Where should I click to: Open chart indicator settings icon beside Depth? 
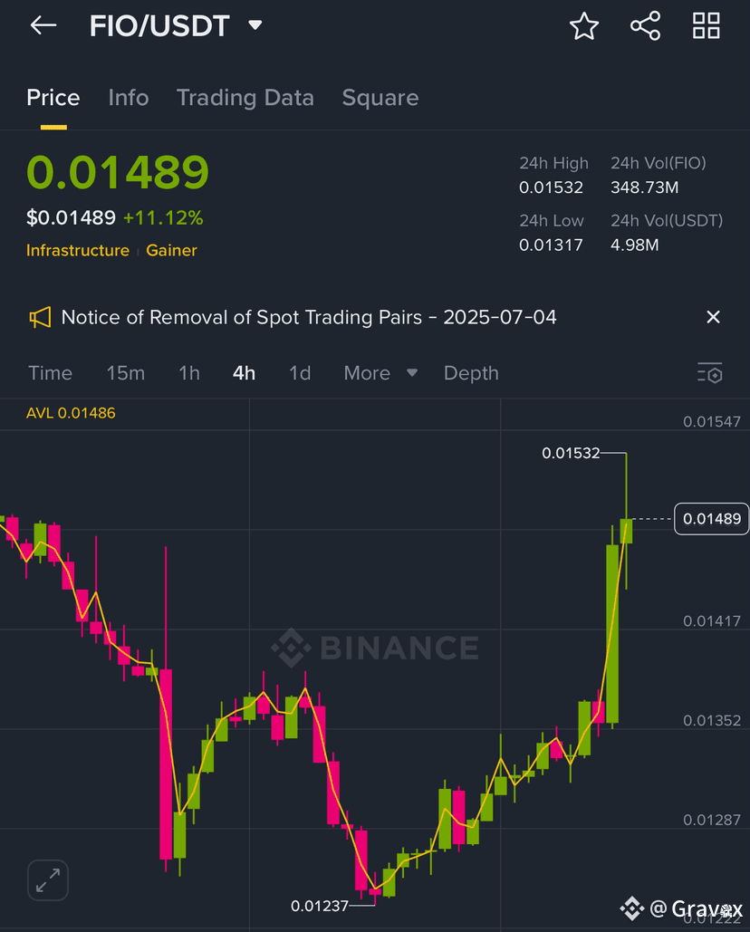coord(709,372)
